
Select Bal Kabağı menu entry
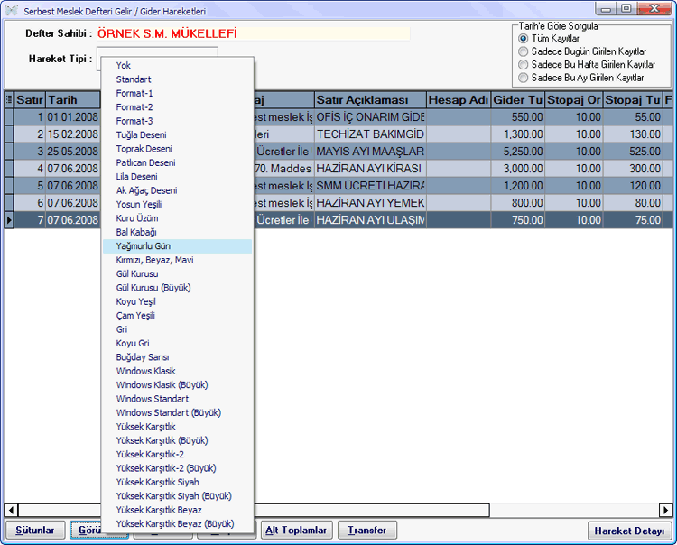178,232
